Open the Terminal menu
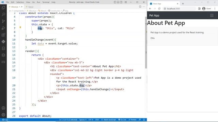 click(x=46, y=2)
